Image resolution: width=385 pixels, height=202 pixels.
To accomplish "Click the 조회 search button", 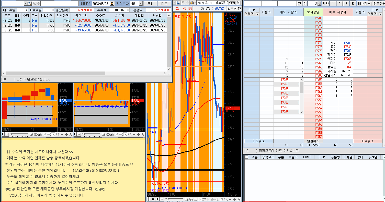I will pyautogui.click(x=150, y=4).
